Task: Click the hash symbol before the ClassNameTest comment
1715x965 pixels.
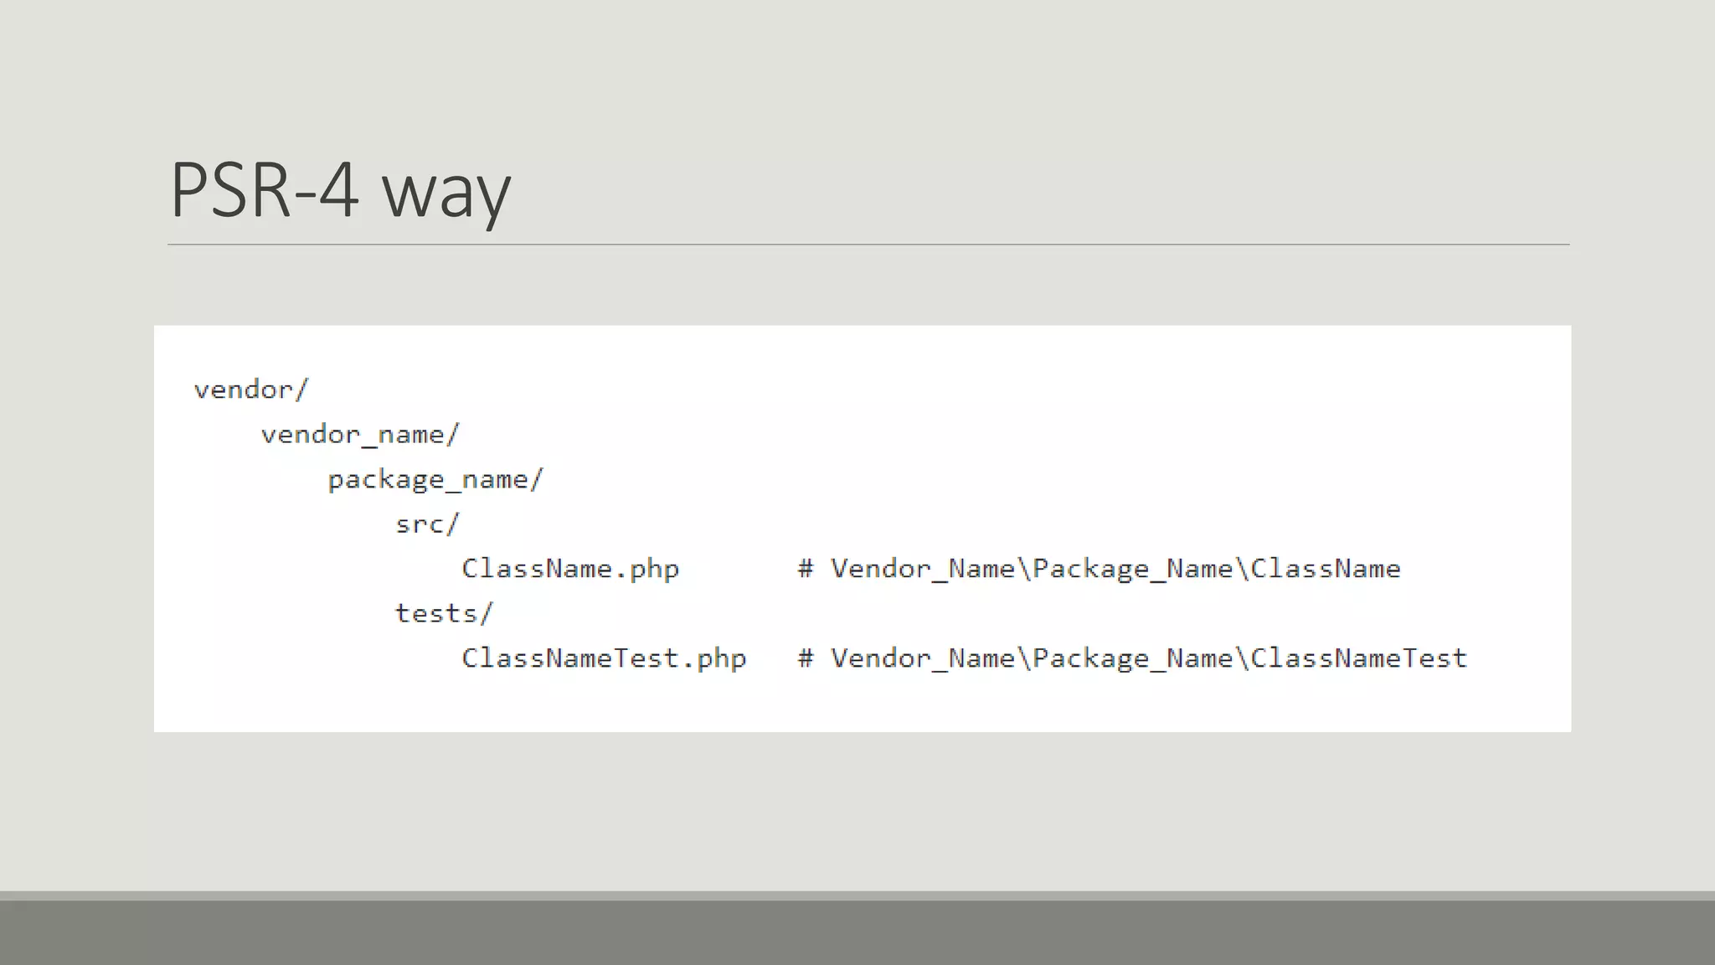Action: point(806,658)
